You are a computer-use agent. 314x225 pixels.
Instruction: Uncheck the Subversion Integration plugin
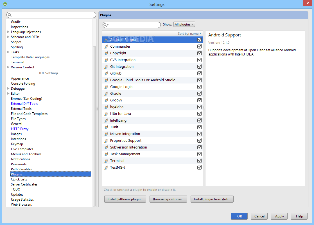pyautogui.click(x=200, y=147)
